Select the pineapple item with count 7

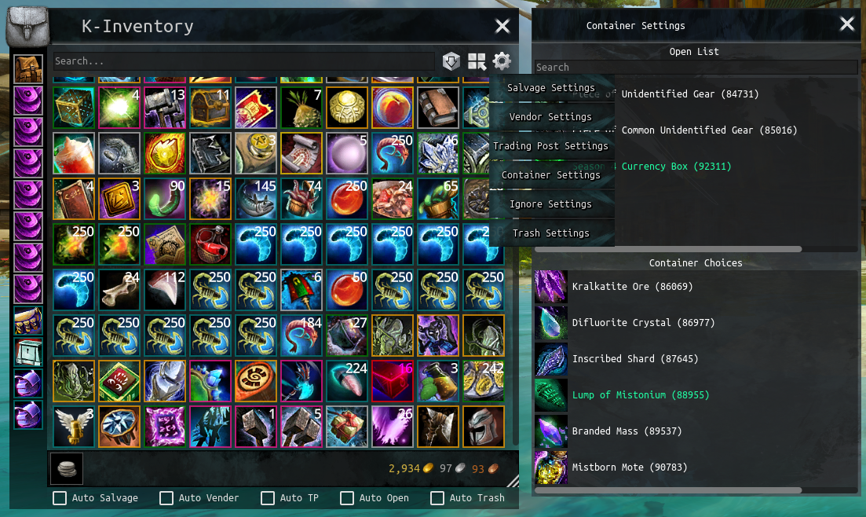[x=301, y=108]
